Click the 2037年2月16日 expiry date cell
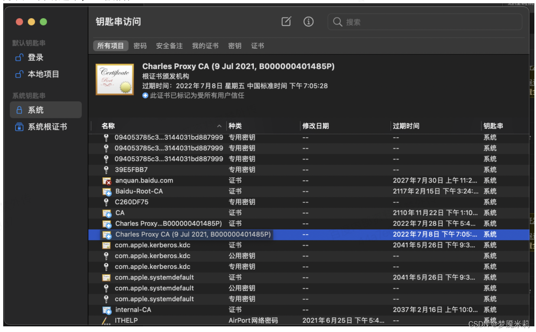Image resolution: width=536 pixels, height=332 pixels. click(x=435, y=310)
